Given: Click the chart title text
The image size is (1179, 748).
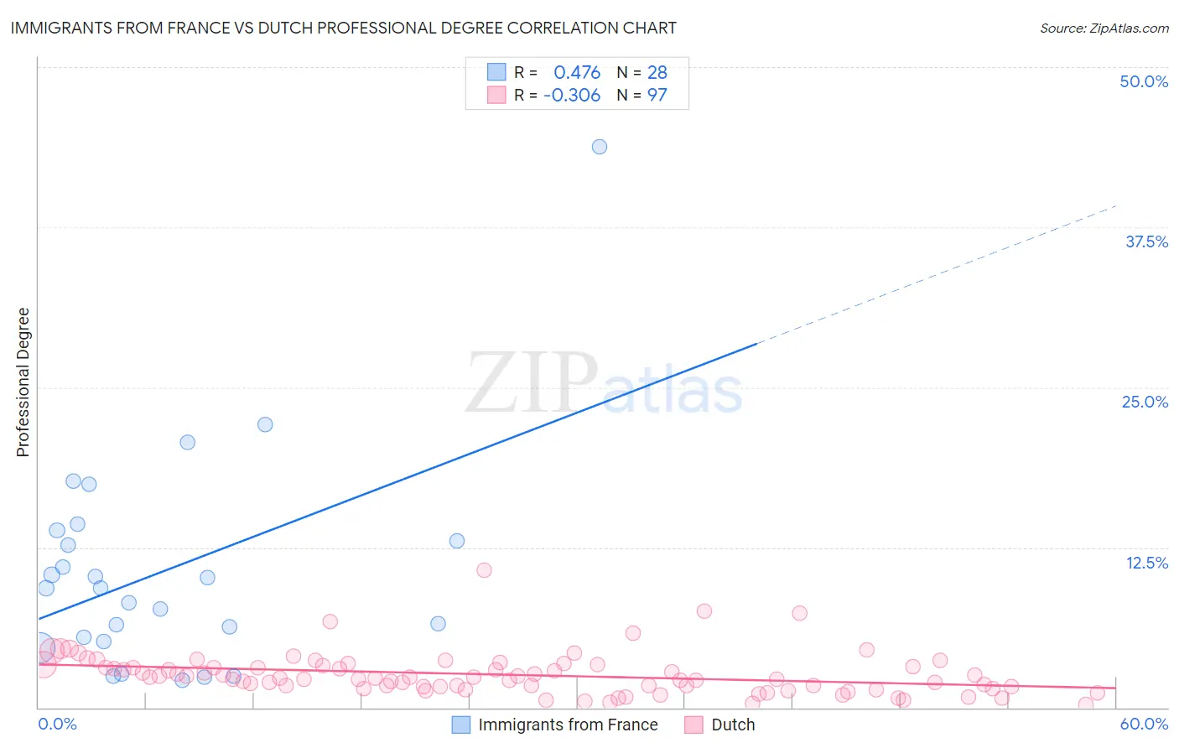Looking at the screenshot, I should click(x=344, y=28).
